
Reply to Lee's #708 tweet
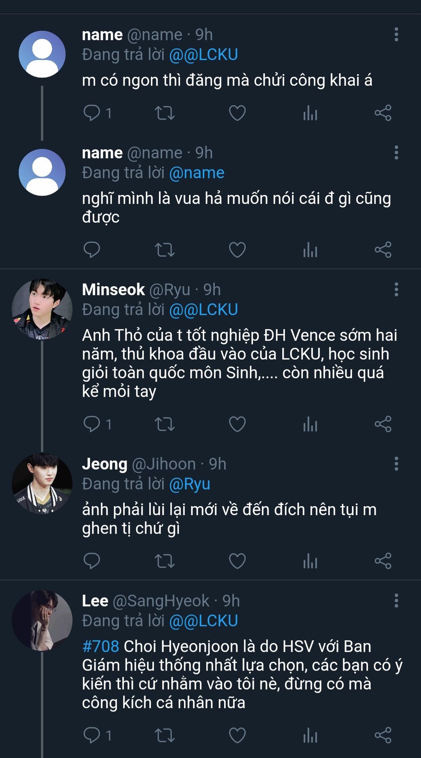[92, 735]
